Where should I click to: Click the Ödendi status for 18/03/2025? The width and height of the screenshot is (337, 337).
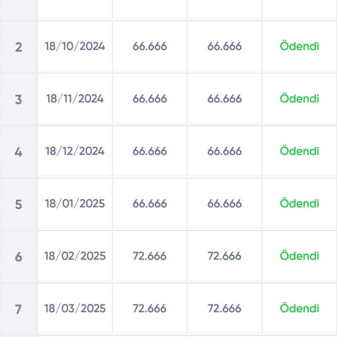point(299,308)
